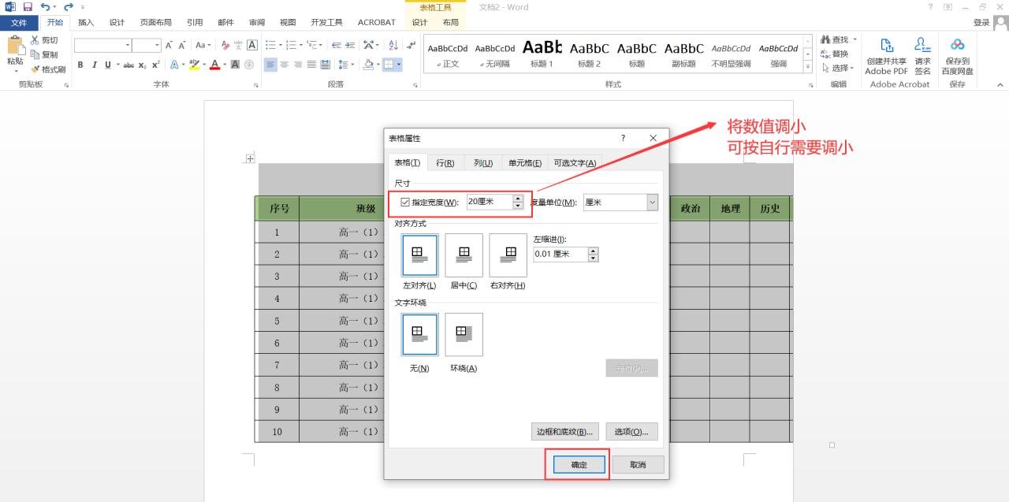This screenshot has width=1009, height=502.
Task: Select left alignment (左对齐) option
Action: coord(419,255)
